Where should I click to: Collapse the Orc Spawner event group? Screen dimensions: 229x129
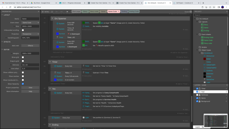coord(52,18)
